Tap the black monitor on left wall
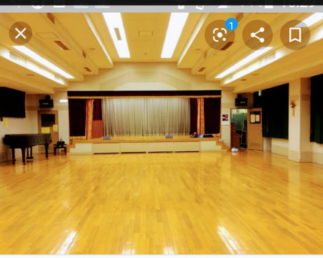The image size is (323, 258). [x=12, y=102]
